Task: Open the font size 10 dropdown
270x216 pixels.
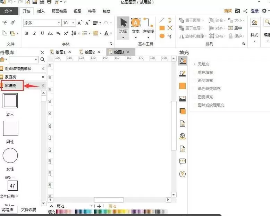Action: (x=73, y=23)
